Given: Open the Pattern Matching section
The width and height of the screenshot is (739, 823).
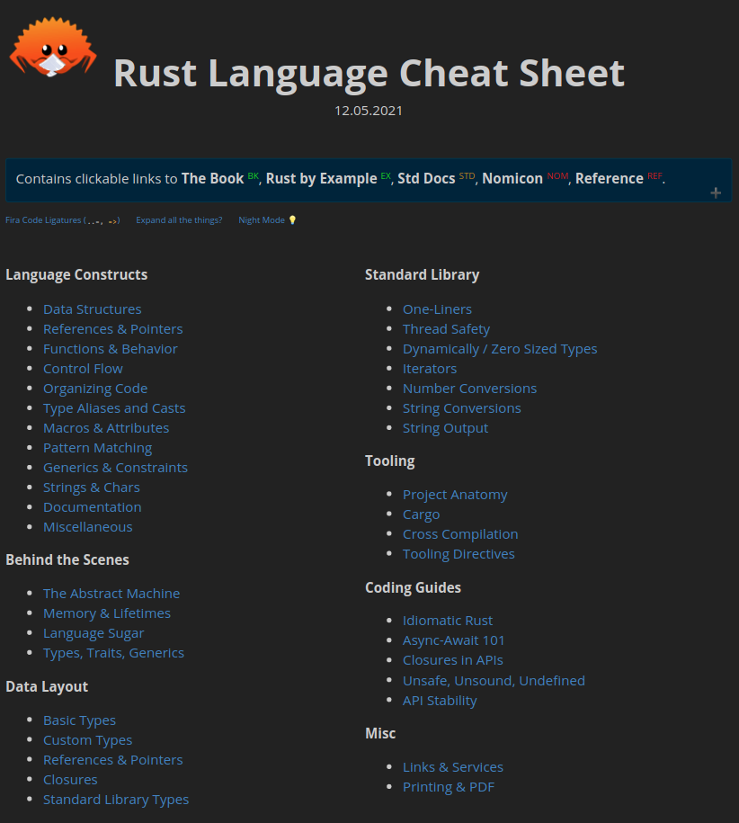Looking at the screenshot, I should [x=97, y=448].
